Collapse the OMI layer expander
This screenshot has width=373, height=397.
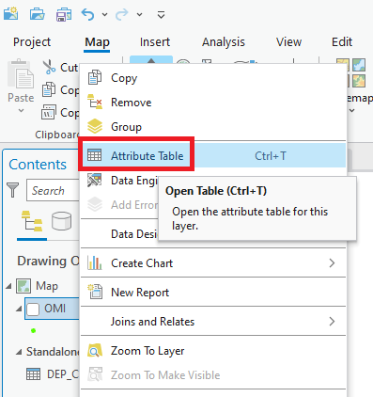tap(19, 309)
